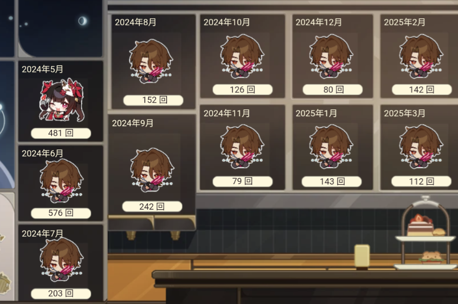
Task: Select the 2024年10月 character sticker
Action: [242, 57]
